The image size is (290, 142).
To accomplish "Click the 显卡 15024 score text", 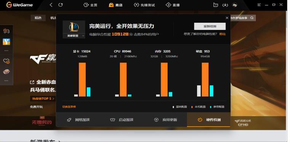I will tap(82, 51).
